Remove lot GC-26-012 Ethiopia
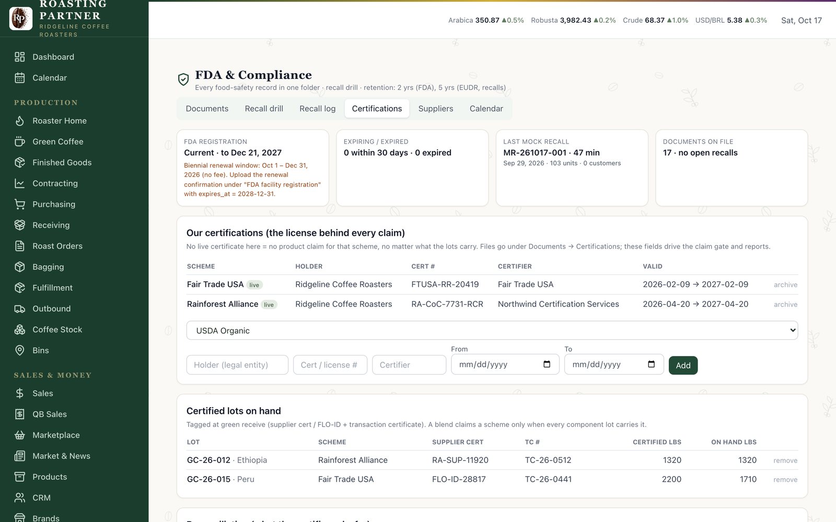Image resolution: width=836 pixels, height=522 pixels. [x=785, y=460]
